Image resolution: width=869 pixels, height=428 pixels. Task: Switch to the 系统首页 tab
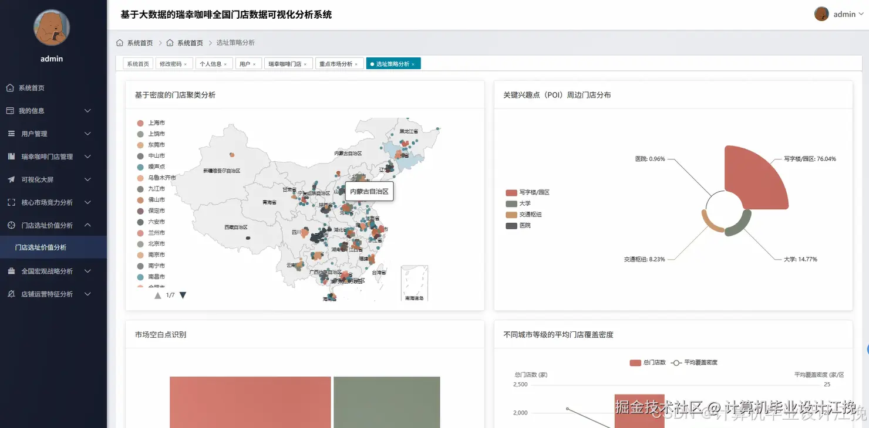click(x=138, y=64)
